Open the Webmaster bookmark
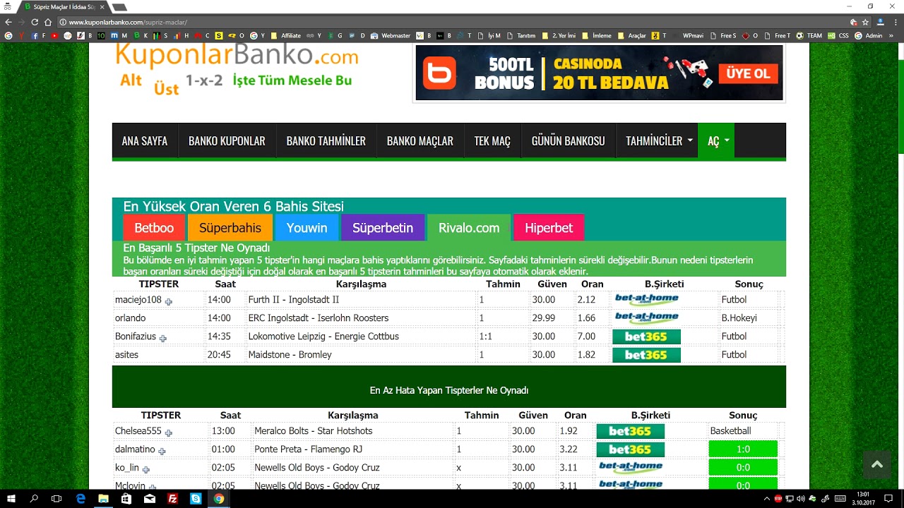 tap(391, 35)
